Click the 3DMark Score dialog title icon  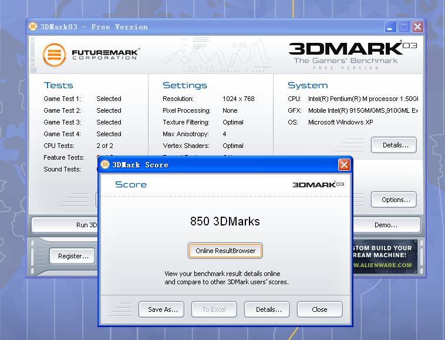(105, 164)
